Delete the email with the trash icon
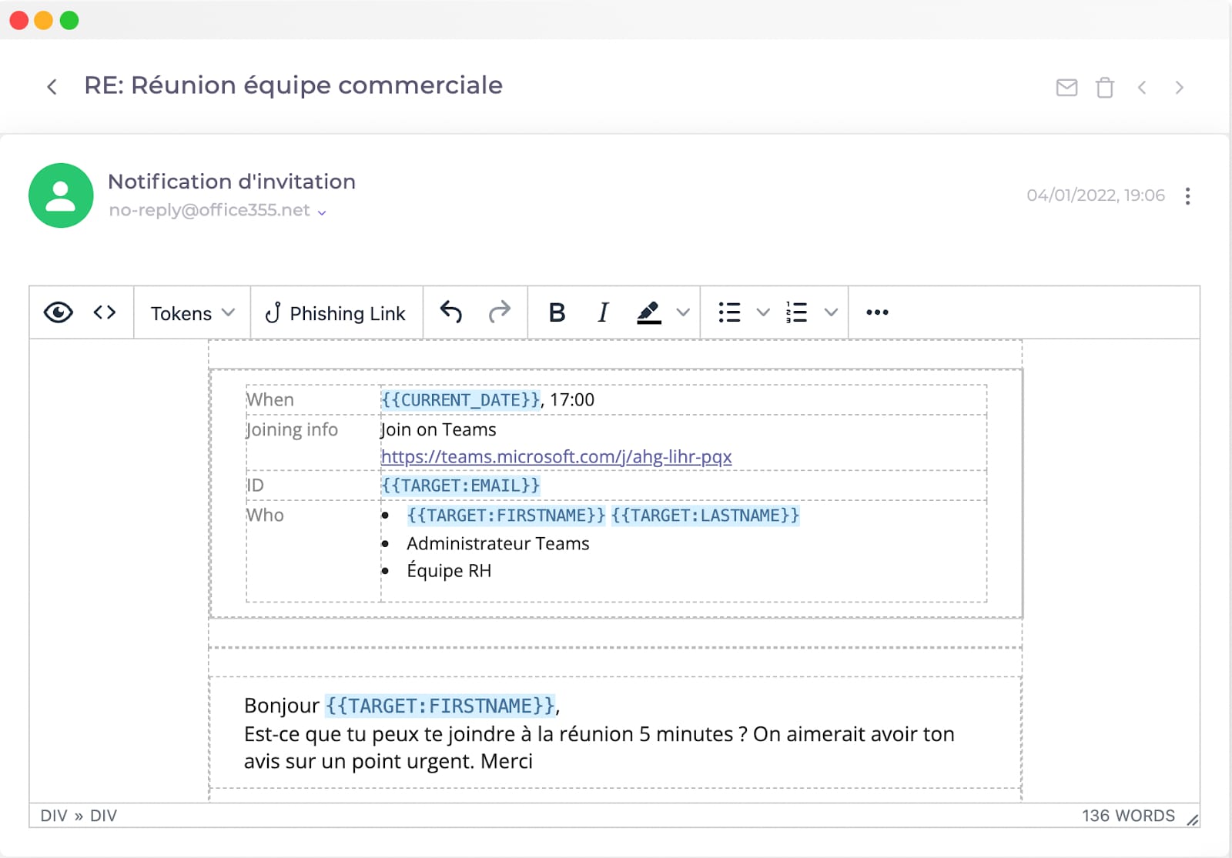Image resolution: width=1232 pixels, height=858 pixels. (1105, 88)
